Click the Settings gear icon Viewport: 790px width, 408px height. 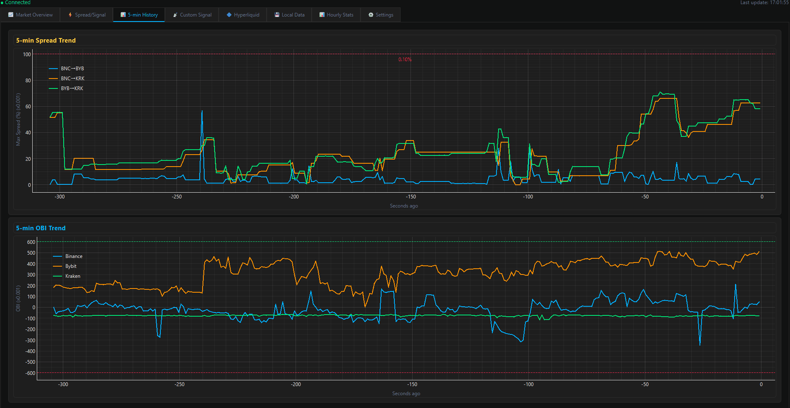coord(371,15)
